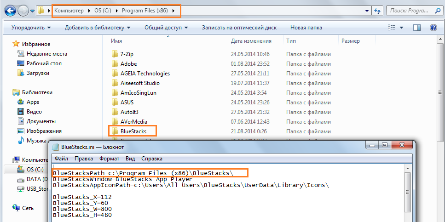Sort by Дата изменения column header

251,41
